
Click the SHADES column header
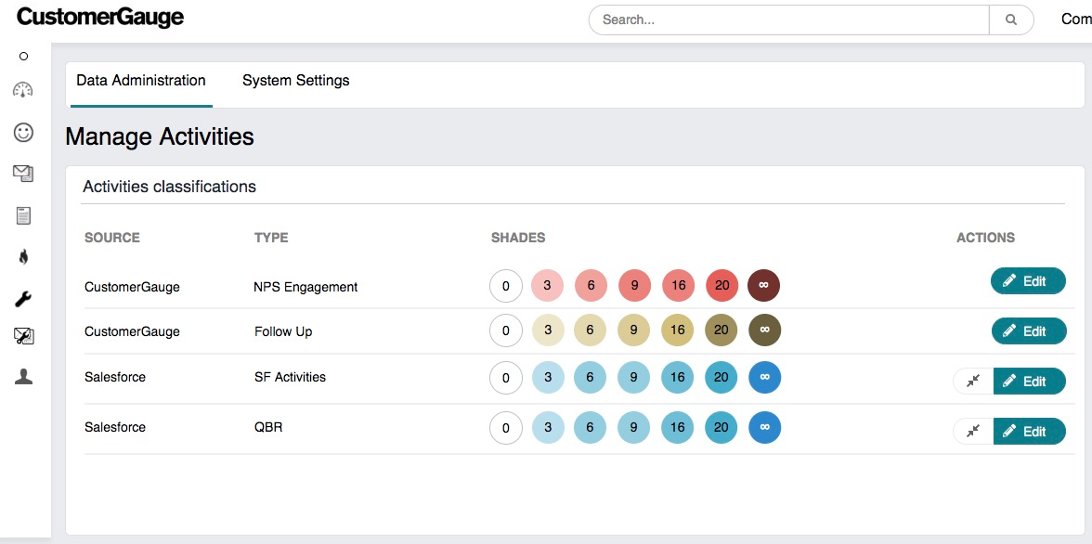click(518, 238)
